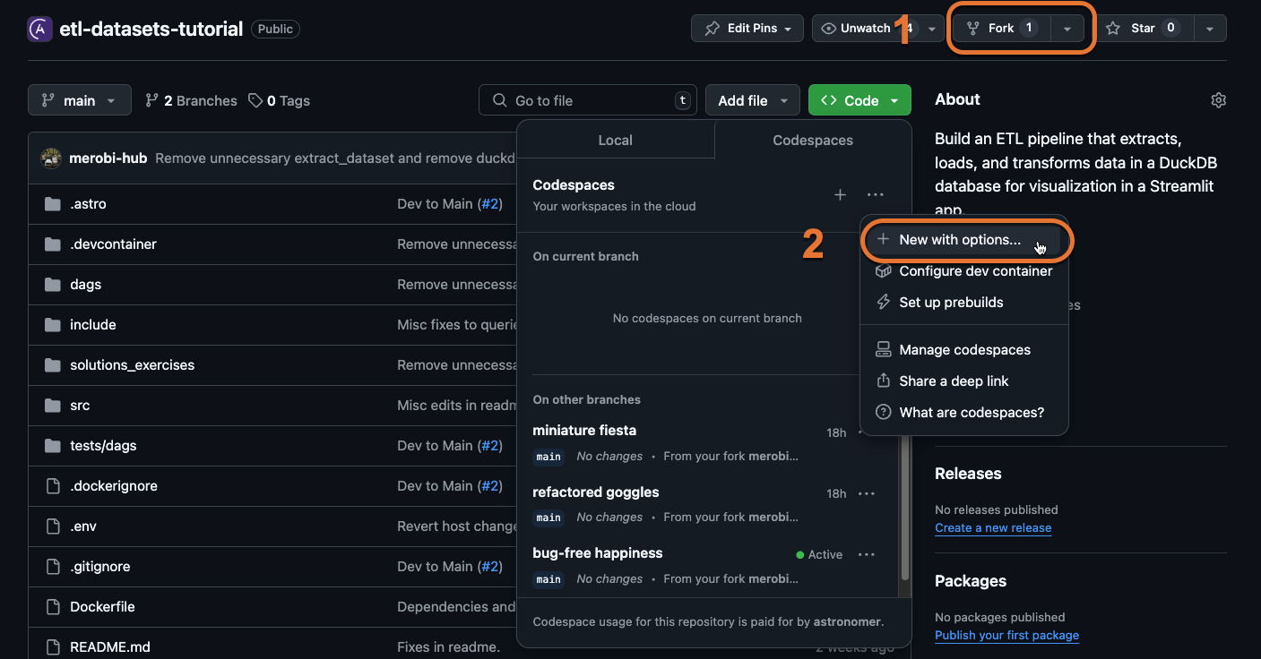Viewport: 1261px width, 659px height.
Task: Open the ellipsis menu in the Codespaces panel
Action: tap(876, 194)
